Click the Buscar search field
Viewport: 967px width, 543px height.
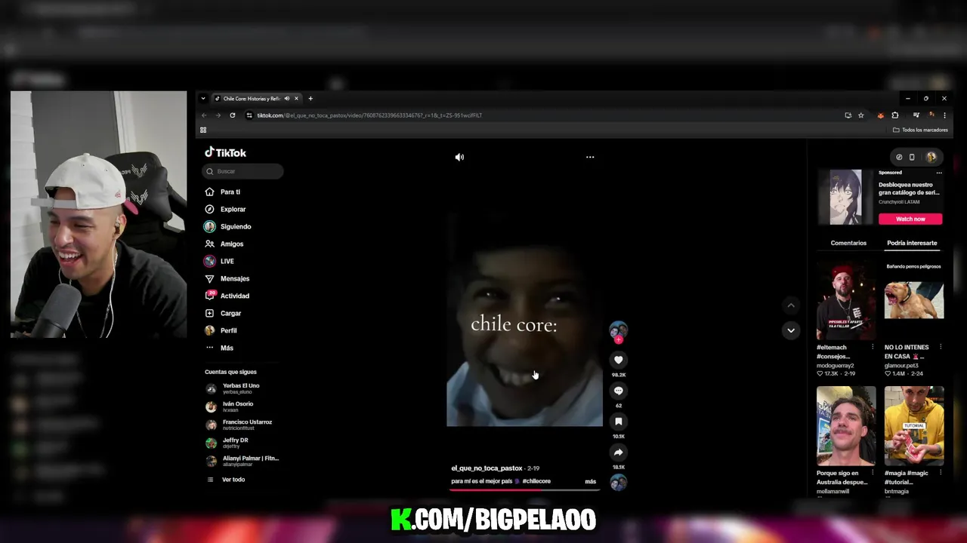(x=243, y=171)
